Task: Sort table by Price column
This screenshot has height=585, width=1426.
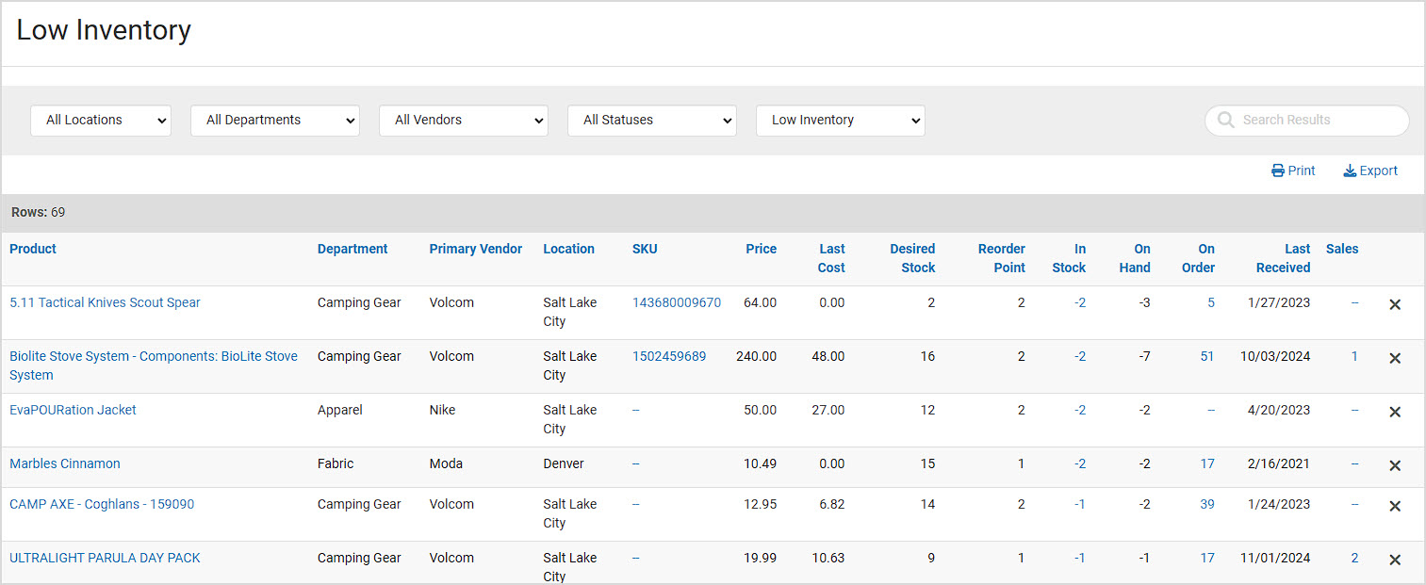Action: (762, 249)
